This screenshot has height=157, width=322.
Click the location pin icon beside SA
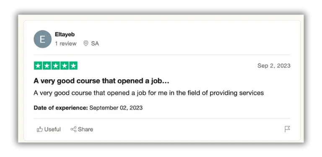click(x=86, y=43)
